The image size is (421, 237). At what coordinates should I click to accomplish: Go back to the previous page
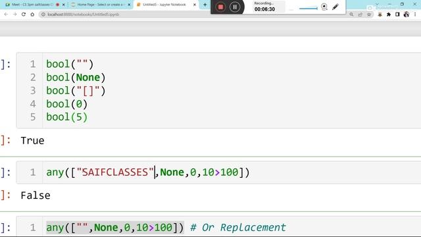6,14
